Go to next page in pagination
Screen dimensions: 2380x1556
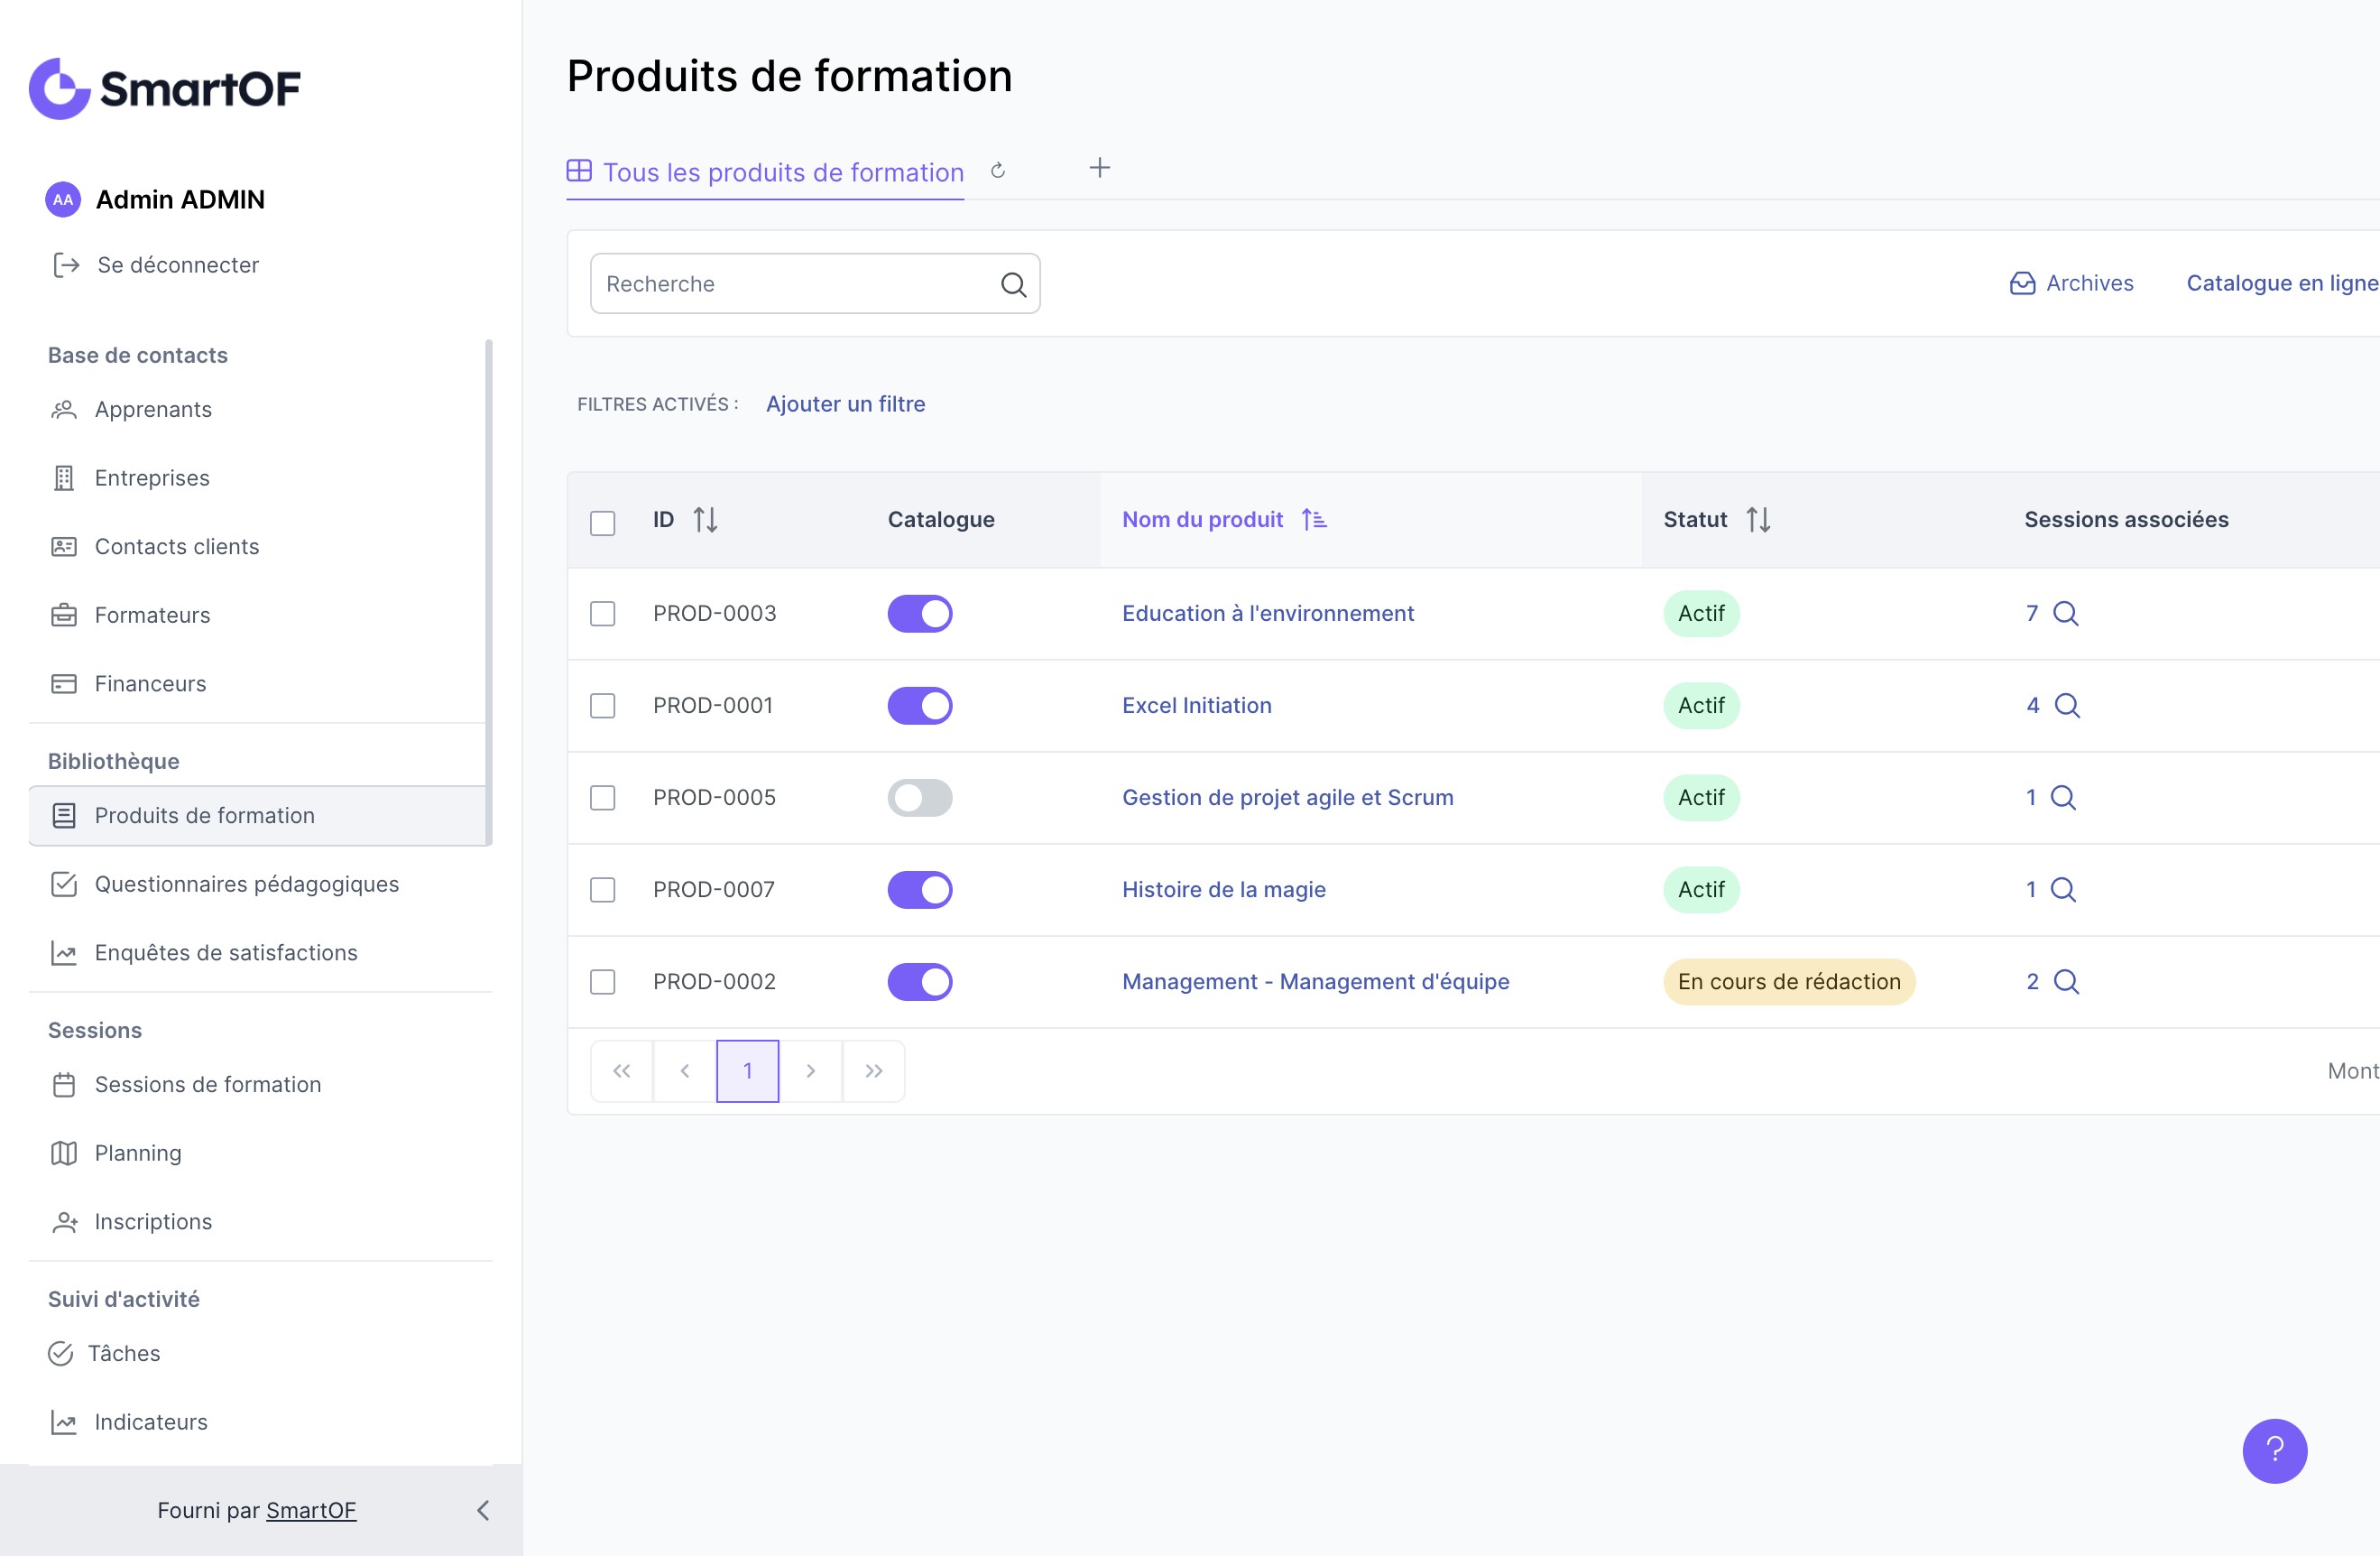[810, 1070]
